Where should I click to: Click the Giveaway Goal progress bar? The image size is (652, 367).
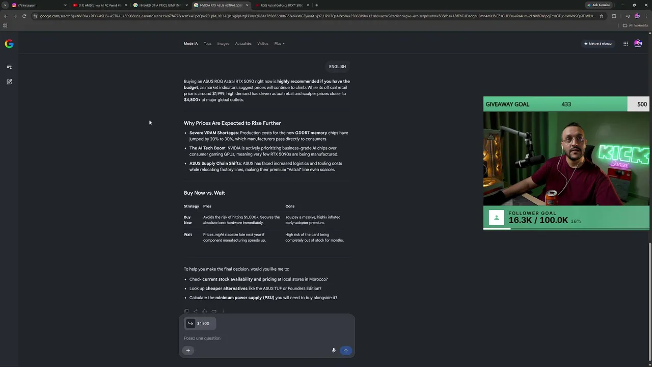click(566, 104)
